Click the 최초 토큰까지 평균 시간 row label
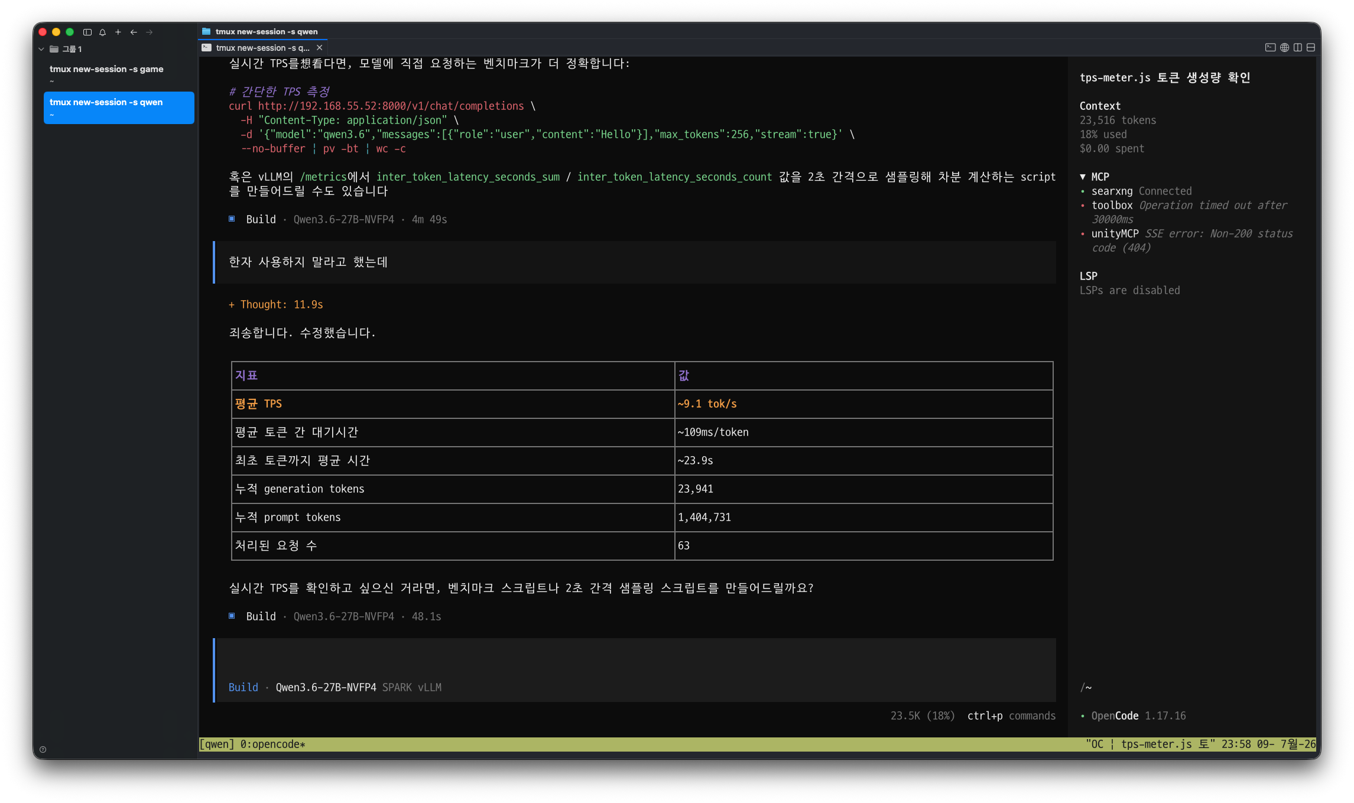Image resolution: width=1354 pixels, height=803 pixels. (x=302, y=460)
